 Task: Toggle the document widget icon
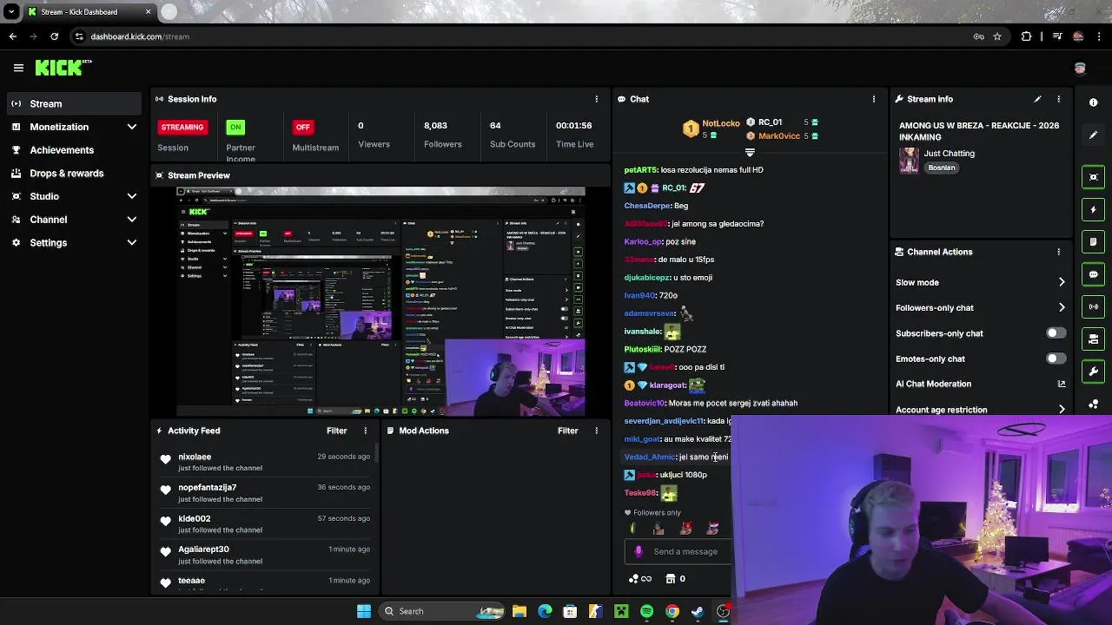click(1094, 241)
